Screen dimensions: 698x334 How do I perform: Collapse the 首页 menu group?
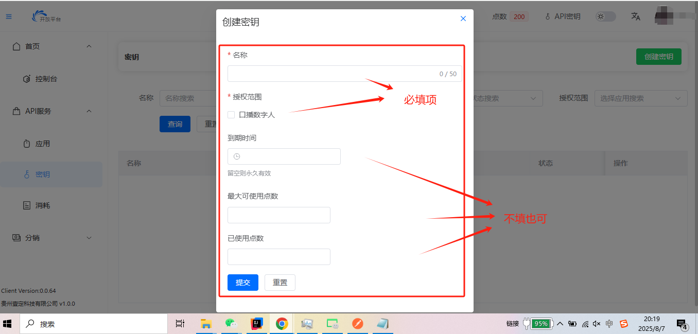click(54, 46)
